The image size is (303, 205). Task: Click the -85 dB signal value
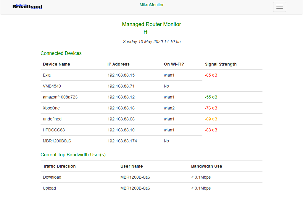(x=211, y=75)
